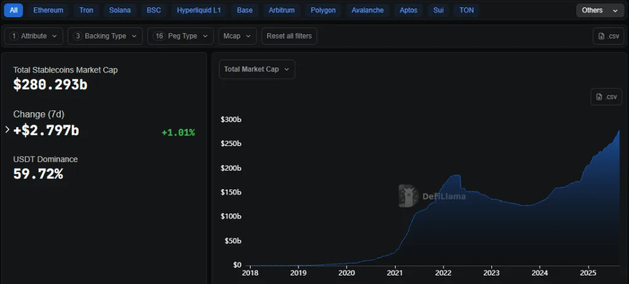Open the Total Market Cap chart selector

click(x=257, y=69)
